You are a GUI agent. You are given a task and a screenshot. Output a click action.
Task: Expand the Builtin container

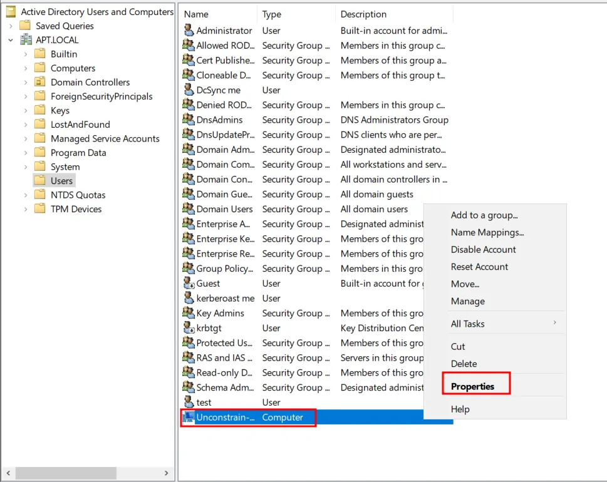coord(26,54)
